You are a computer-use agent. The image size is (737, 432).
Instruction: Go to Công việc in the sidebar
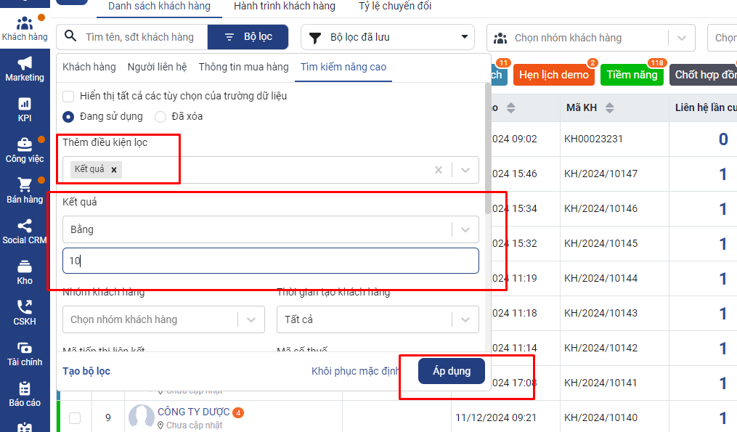pos(25,150)
